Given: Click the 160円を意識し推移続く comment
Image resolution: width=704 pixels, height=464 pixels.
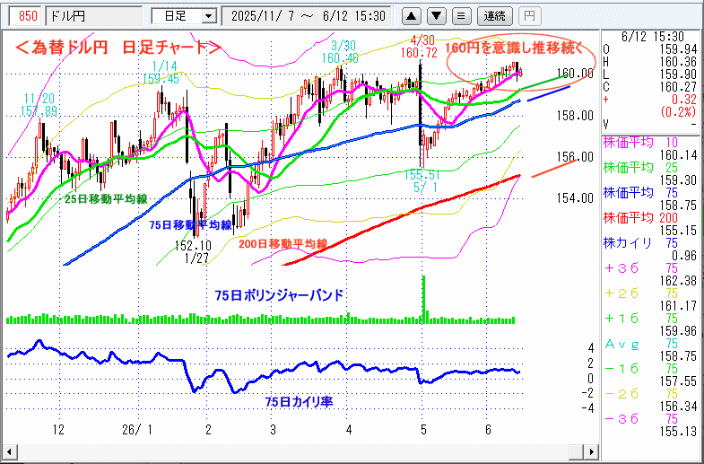Looking at the screenshot, I should click(x=514, y=48).
